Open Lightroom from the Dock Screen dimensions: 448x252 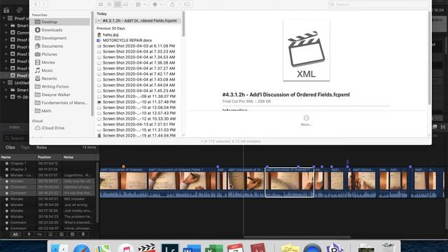[x=169, y=248]
